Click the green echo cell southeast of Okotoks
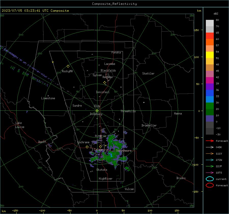 127,168
